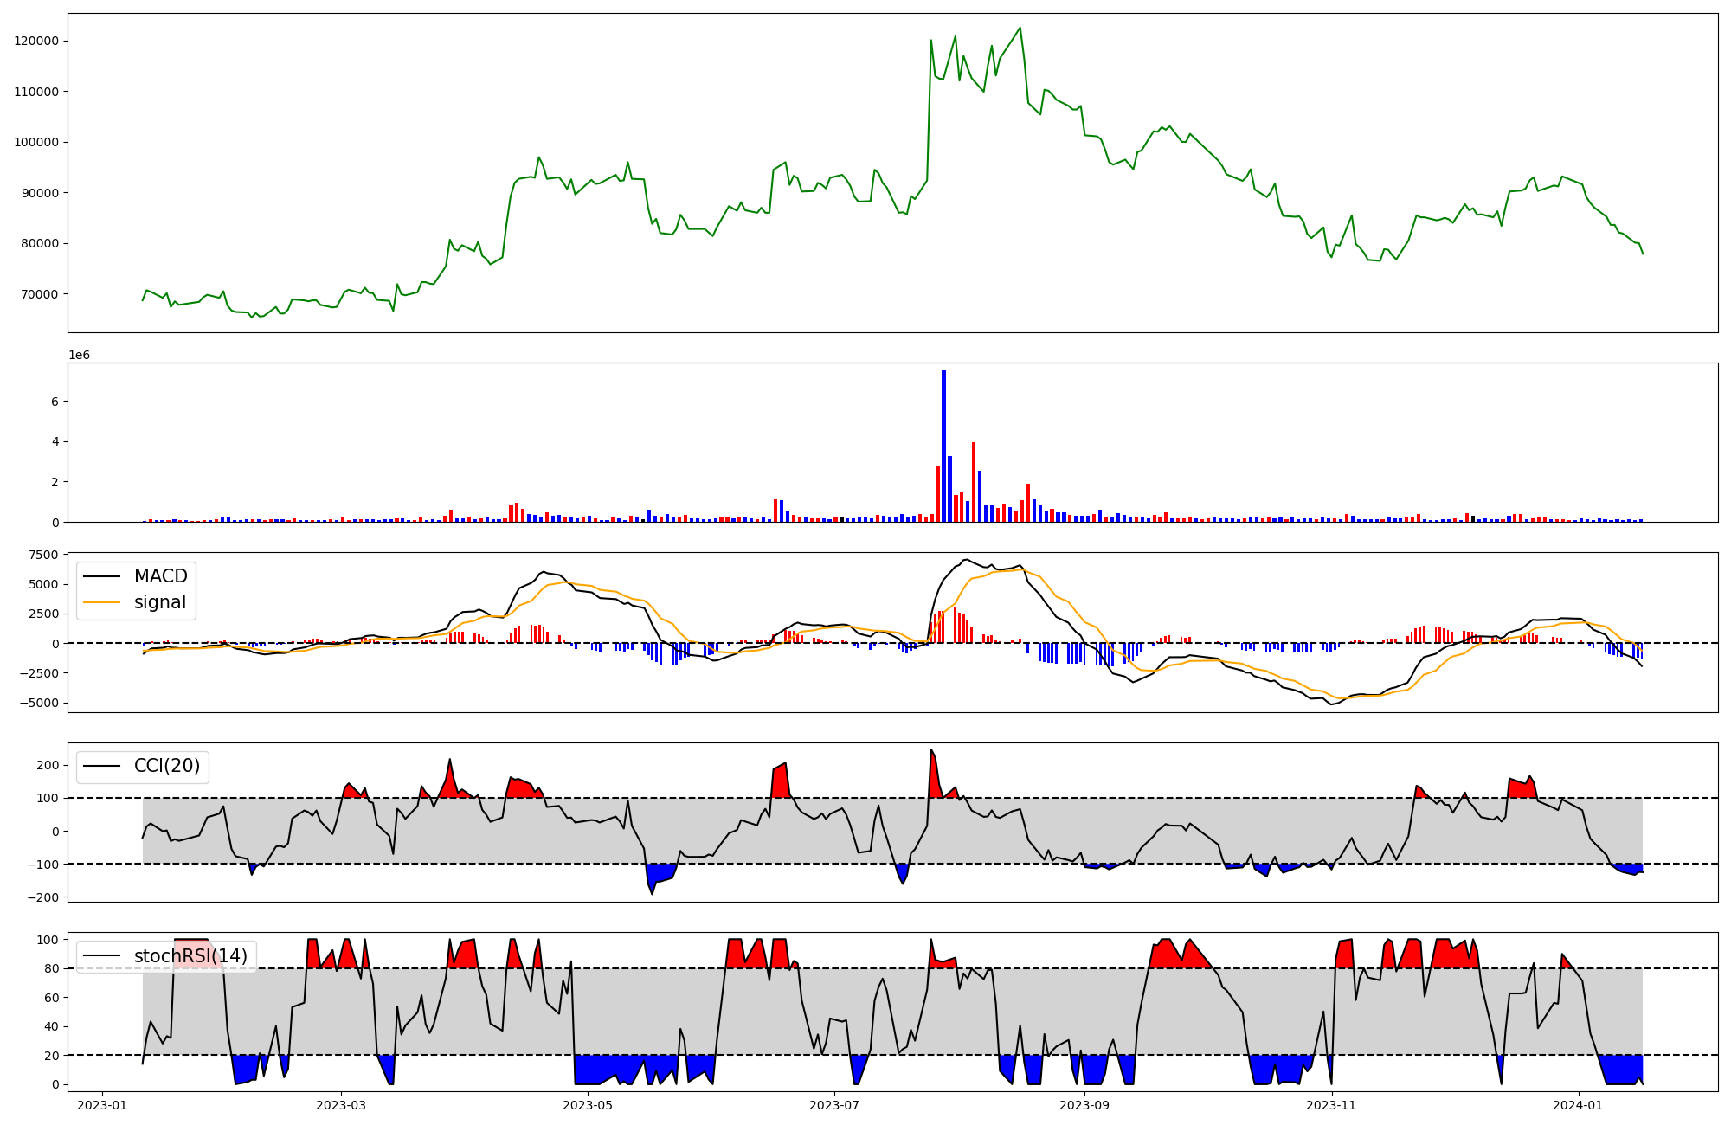Click the 1e6 volume scale label
Image resolution: width=1731 pixels, height=1125 pixels.
tap(79, 356)
